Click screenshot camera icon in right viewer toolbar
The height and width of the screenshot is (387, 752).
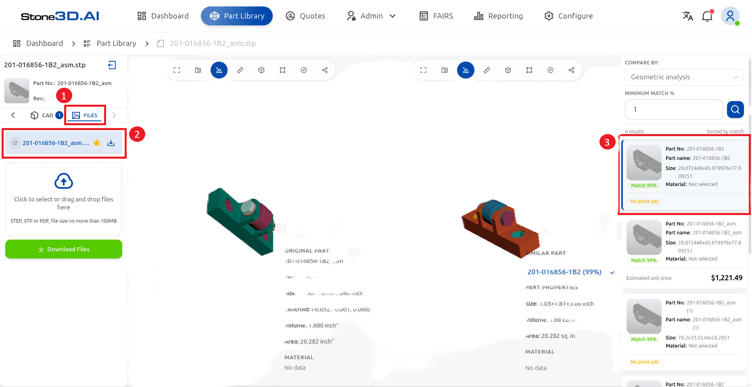tap(445, 70)
